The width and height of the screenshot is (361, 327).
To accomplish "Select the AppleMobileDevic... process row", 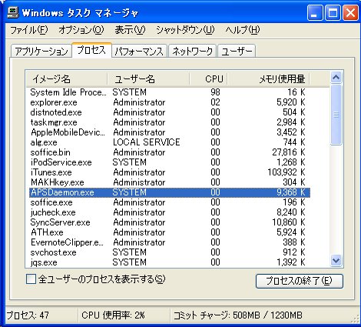I will pos(170,132).
